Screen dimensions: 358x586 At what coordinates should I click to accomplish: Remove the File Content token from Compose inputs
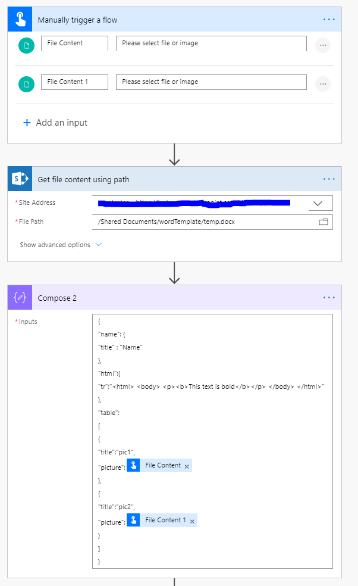point(186,465)
